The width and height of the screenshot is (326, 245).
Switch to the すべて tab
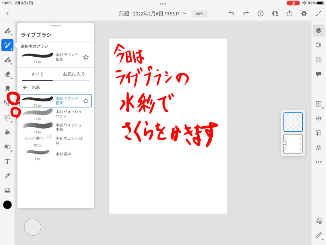[37, 74]
